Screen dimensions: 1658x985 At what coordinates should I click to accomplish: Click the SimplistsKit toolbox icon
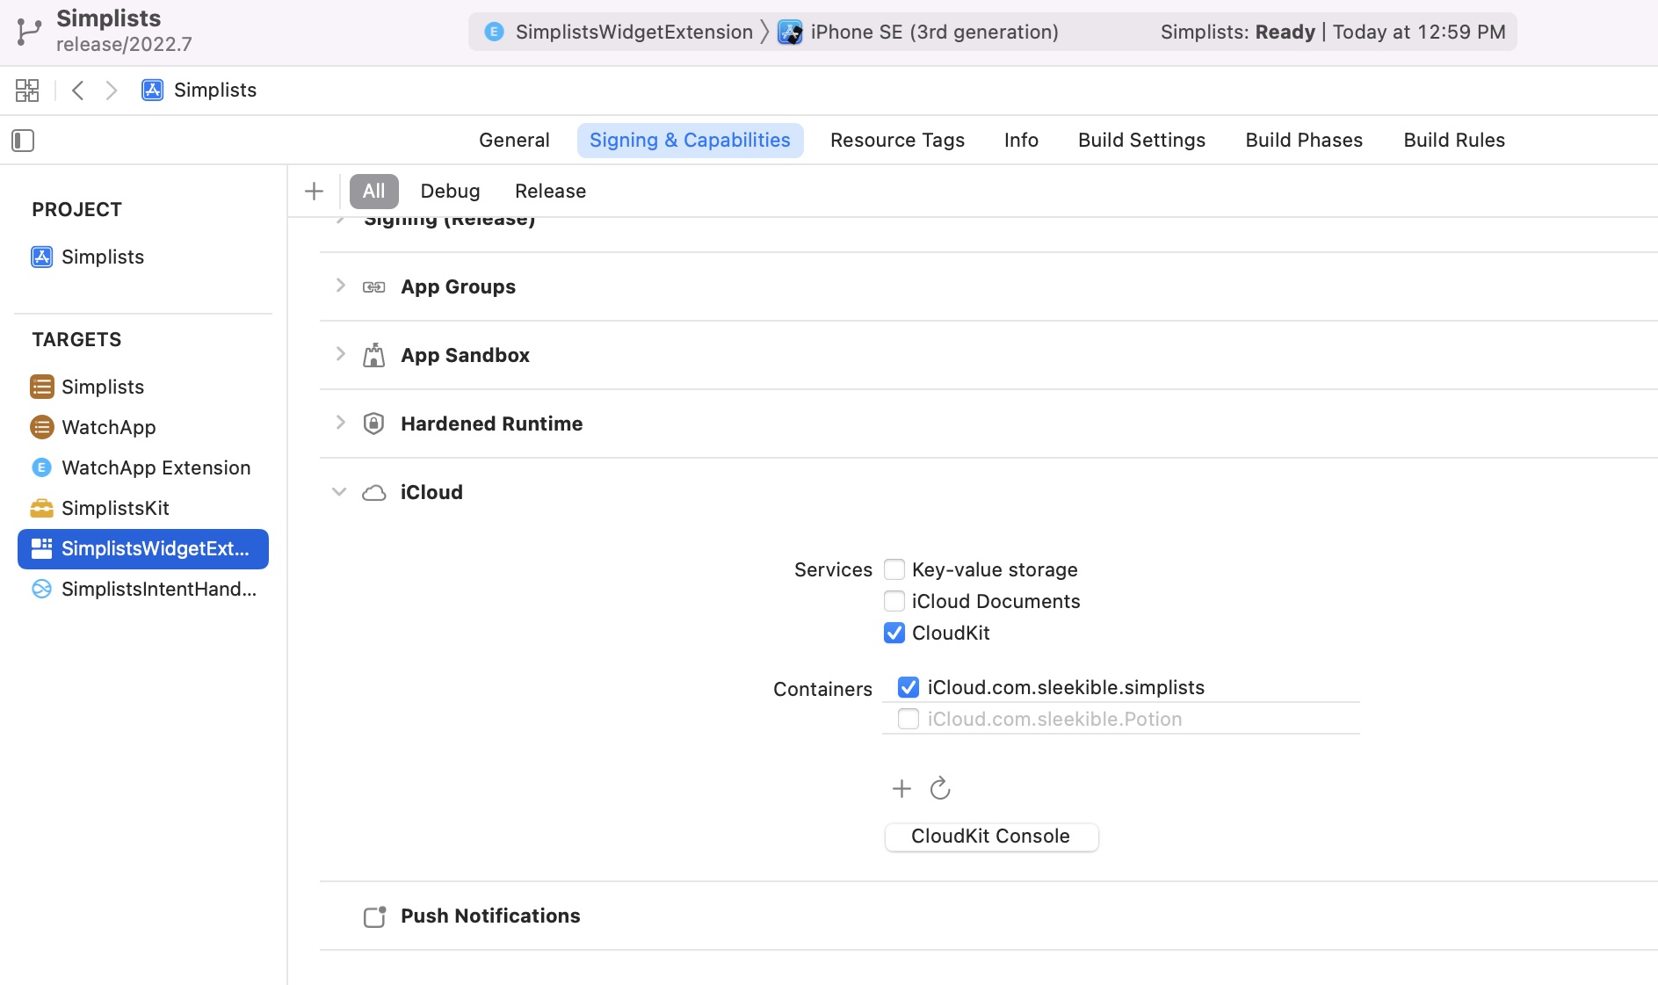click(41, 508)
